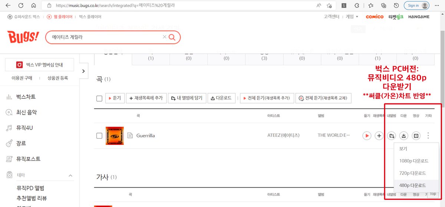Launch the 웹 플레이어 web player

59,17
